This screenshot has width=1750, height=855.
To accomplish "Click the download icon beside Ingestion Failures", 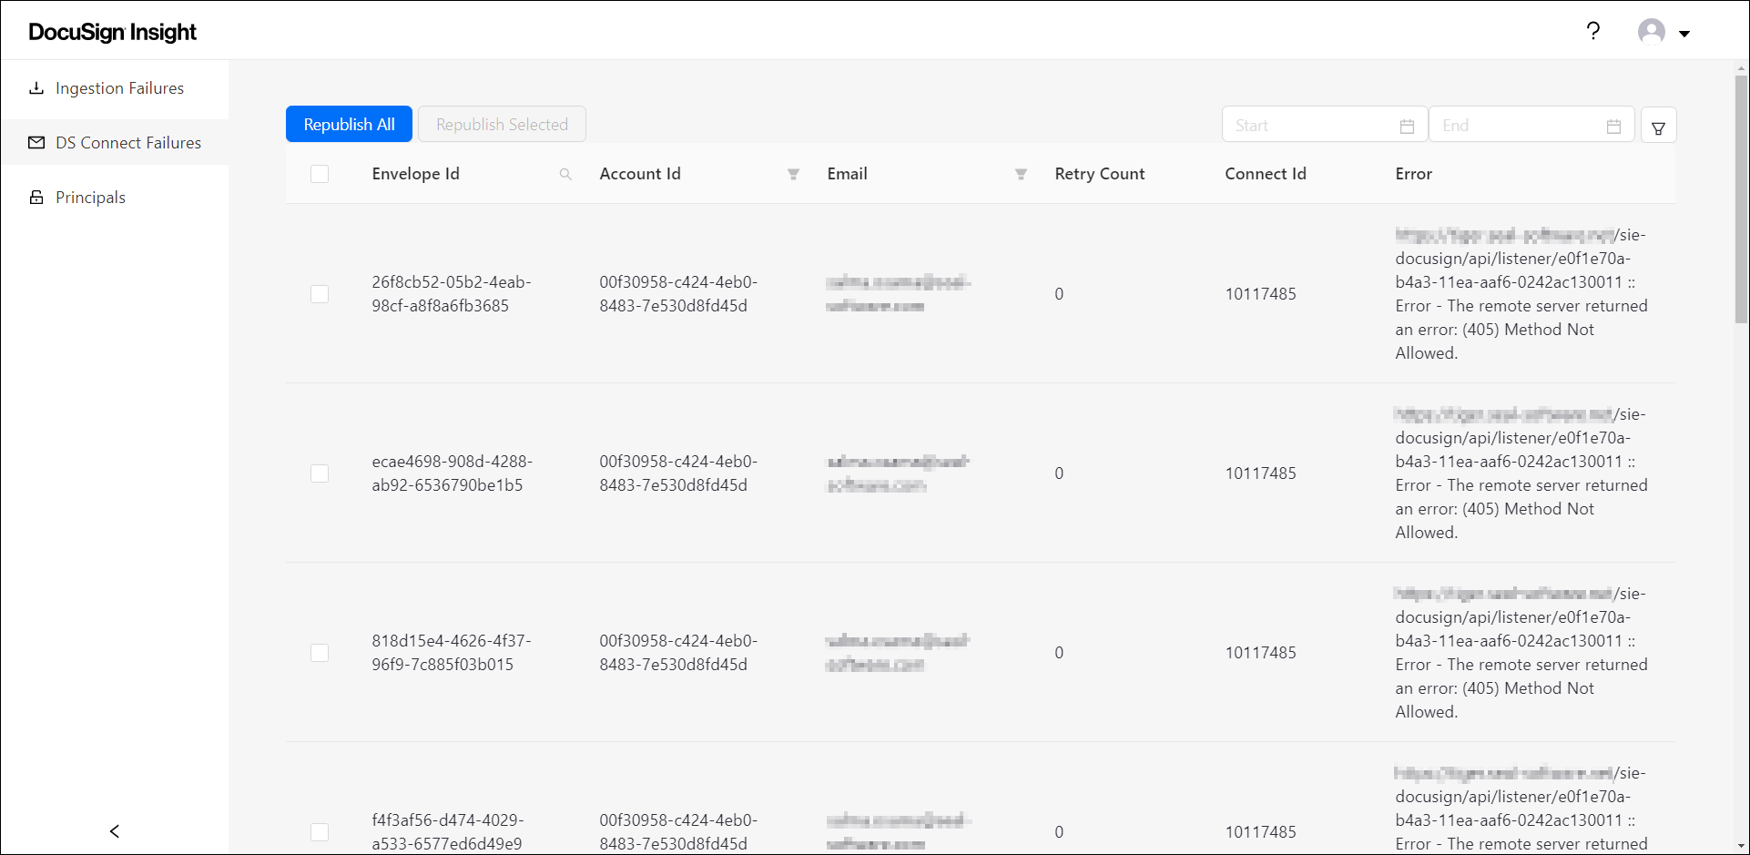I will coord(36,87).
